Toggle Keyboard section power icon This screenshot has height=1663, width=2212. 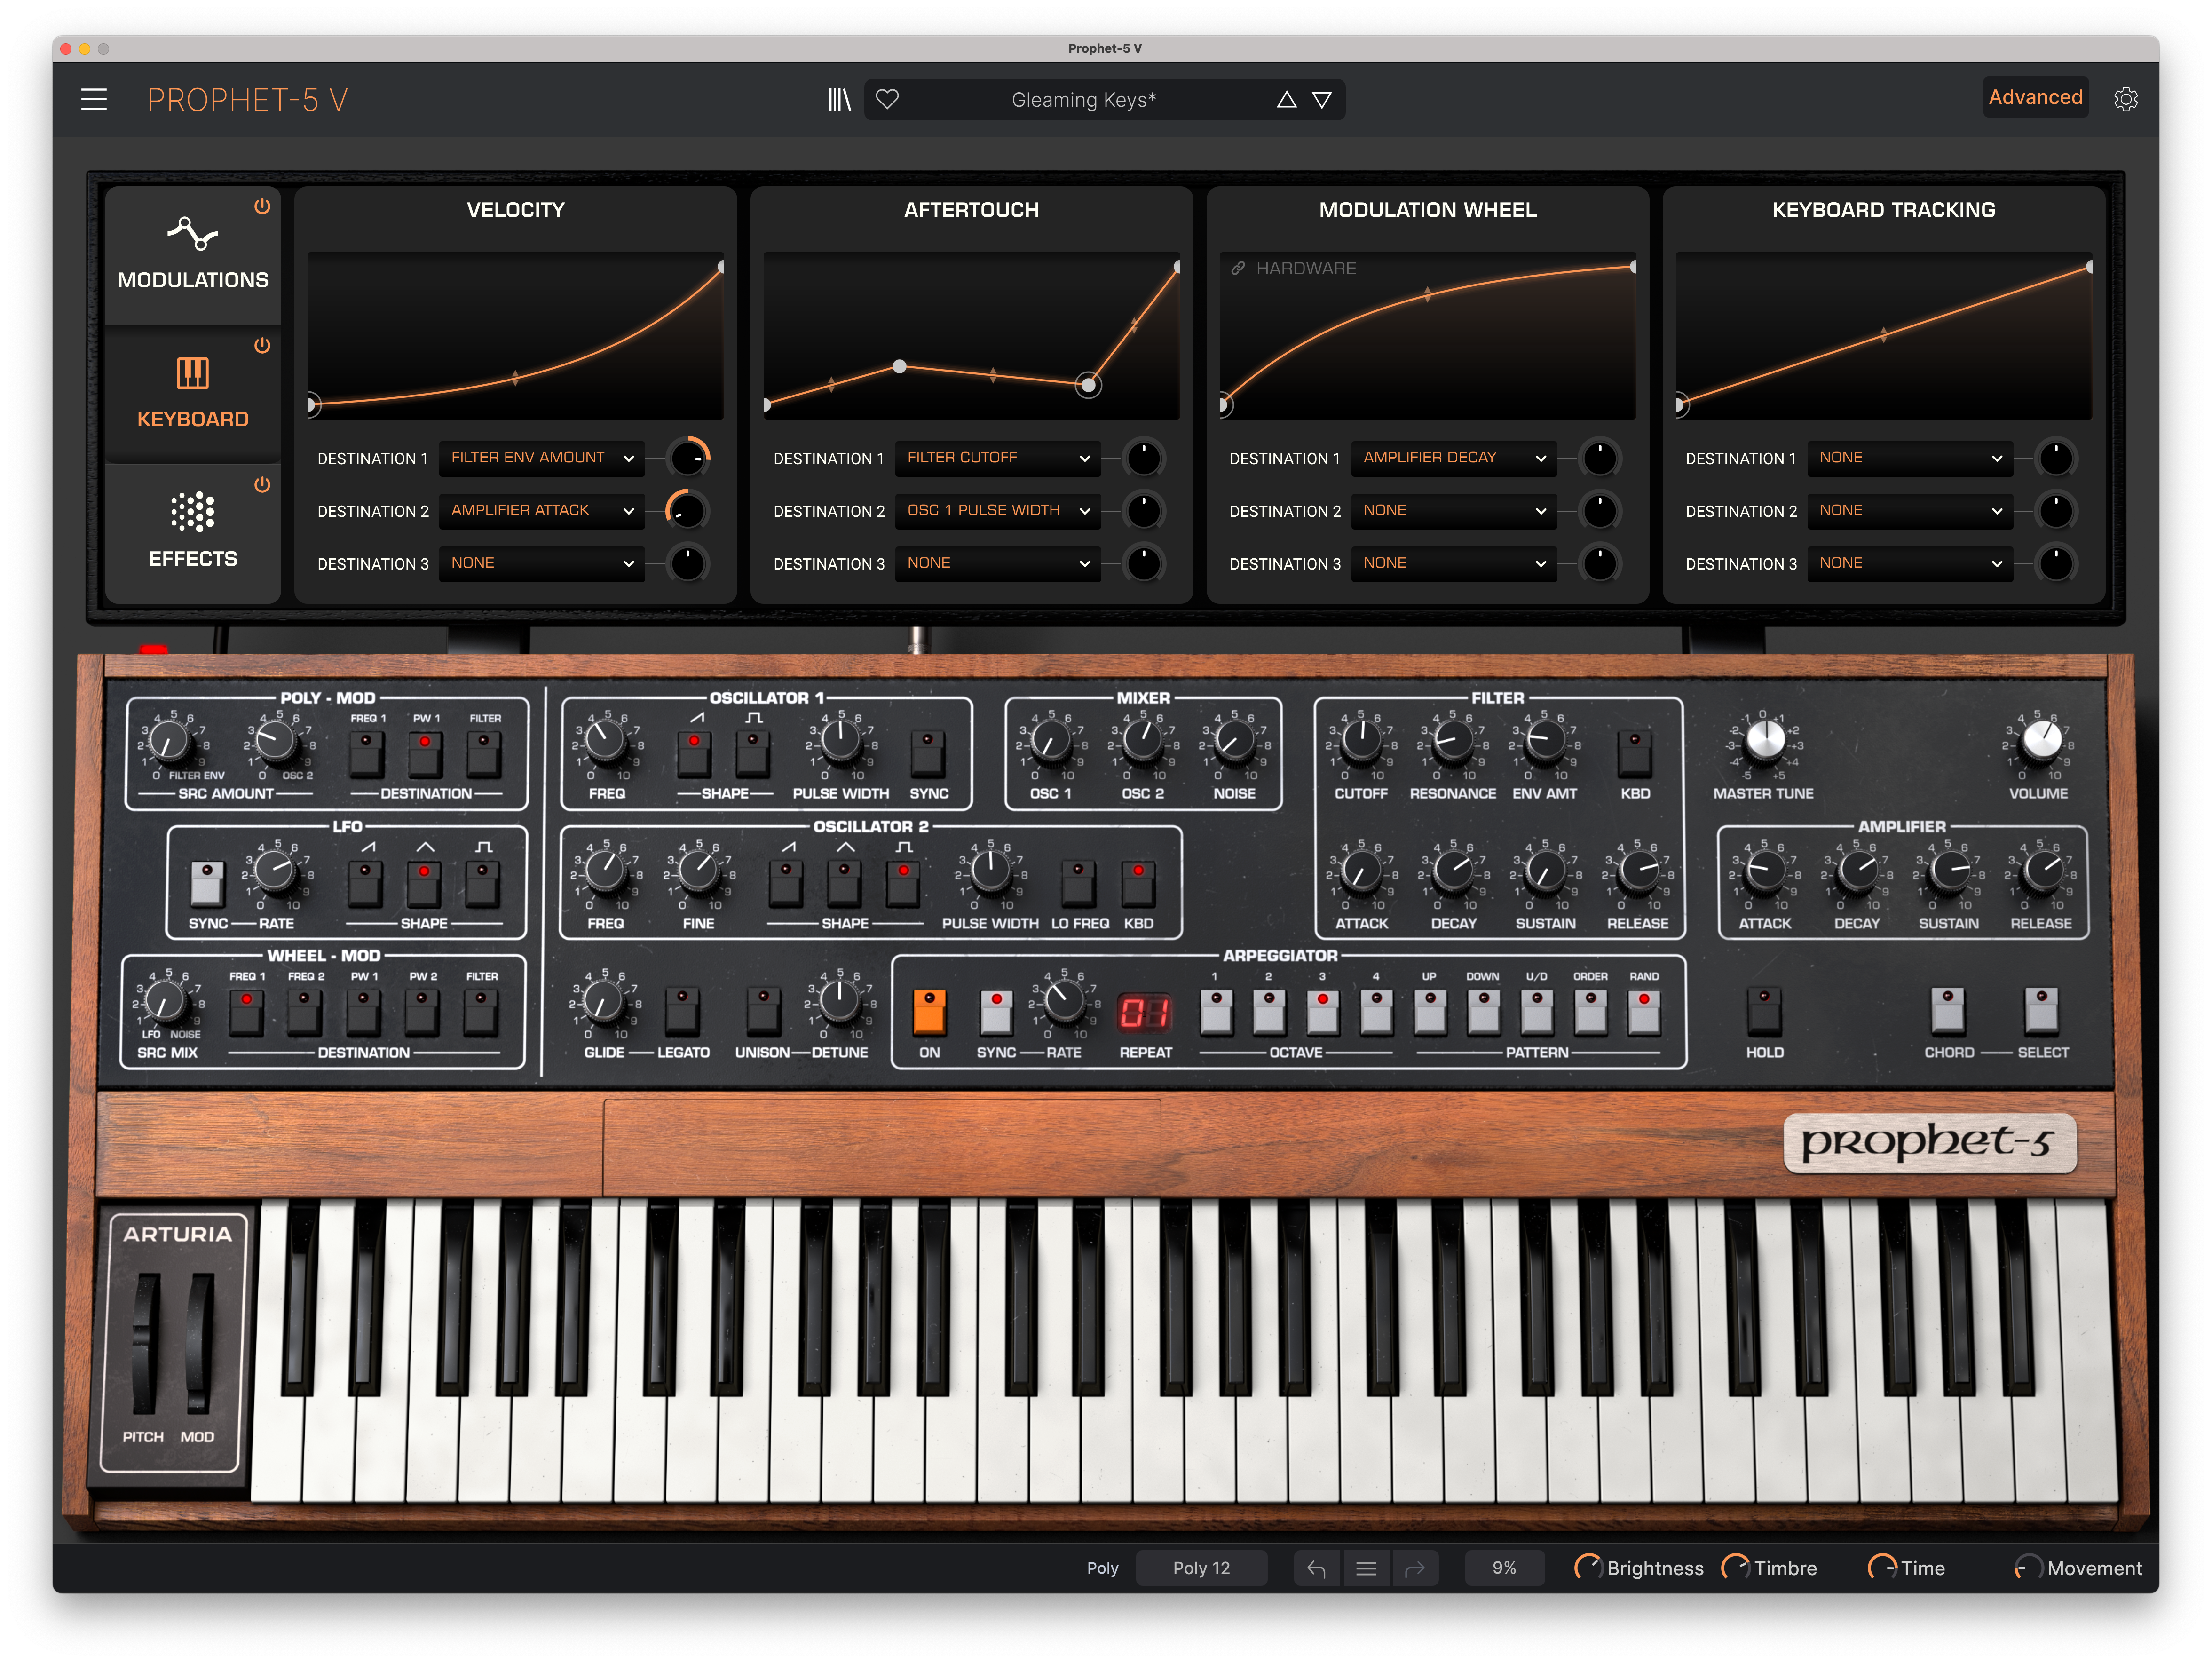[262, 345]
